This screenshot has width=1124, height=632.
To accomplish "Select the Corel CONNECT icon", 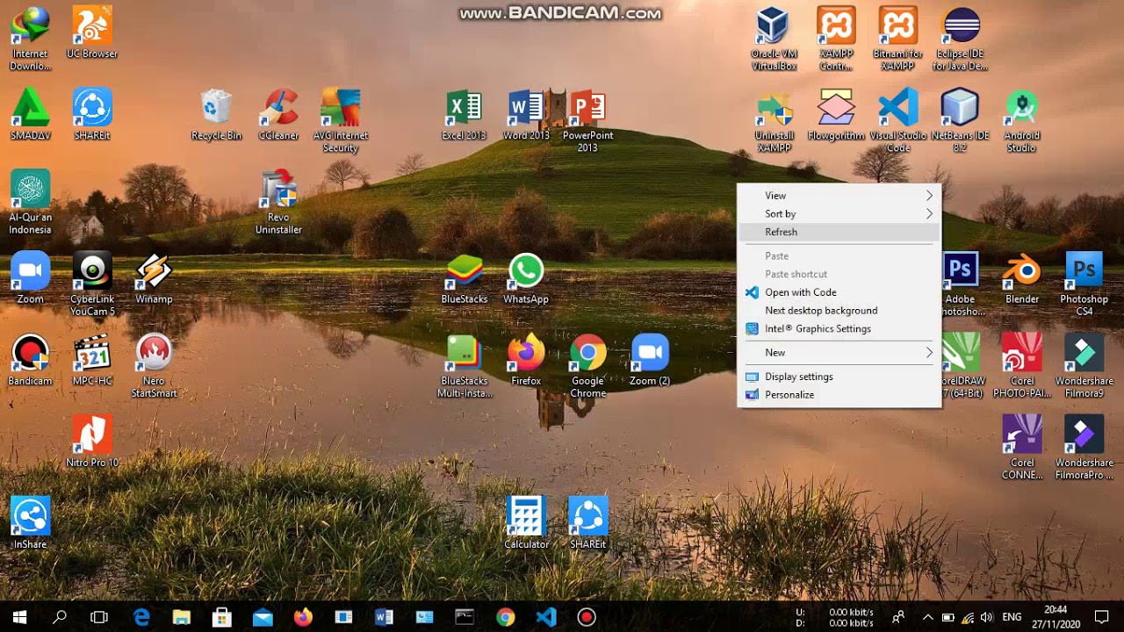I will click(1021, 447).
